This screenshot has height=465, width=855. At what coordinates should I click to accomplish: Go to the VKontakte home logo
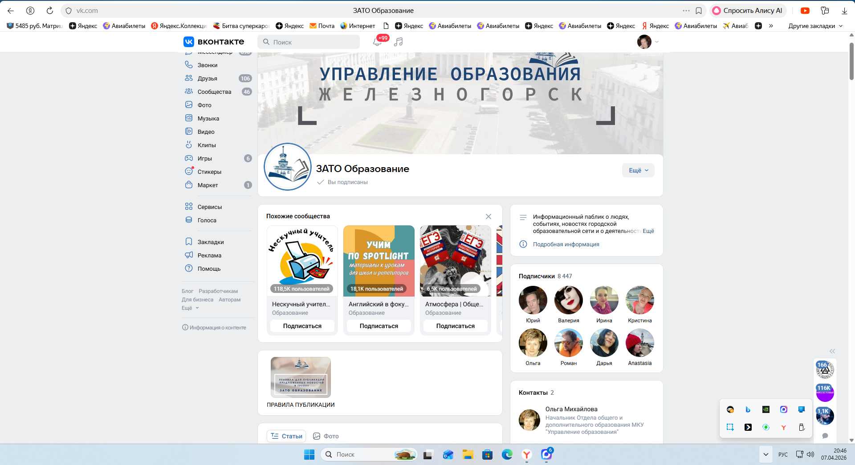tap(214, 42)
